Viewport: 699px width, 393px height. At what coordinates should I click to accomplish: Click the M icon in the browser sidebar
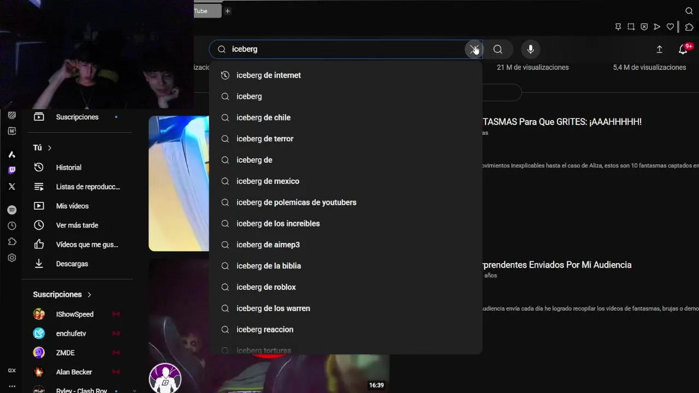(12, 131)
